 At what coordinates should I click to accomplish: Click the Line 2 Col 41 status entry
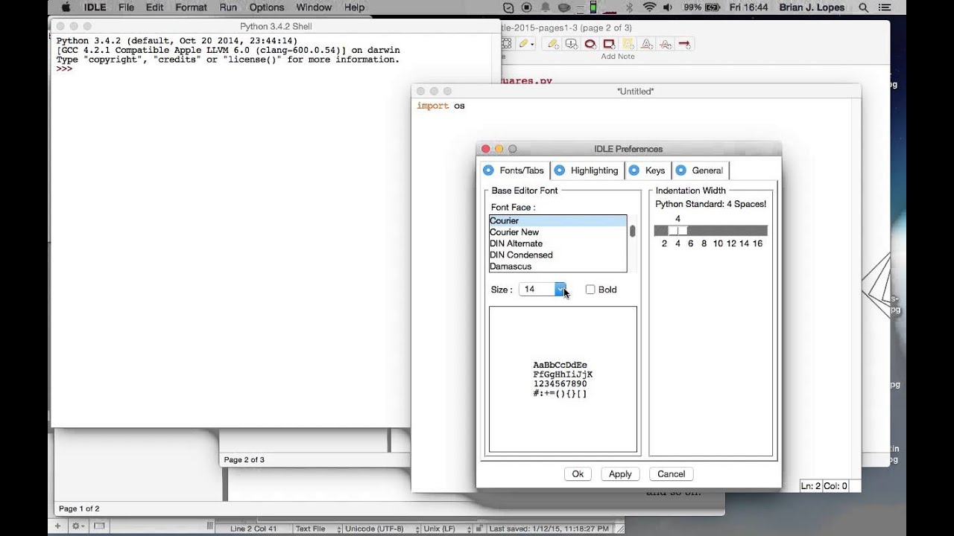253,529
